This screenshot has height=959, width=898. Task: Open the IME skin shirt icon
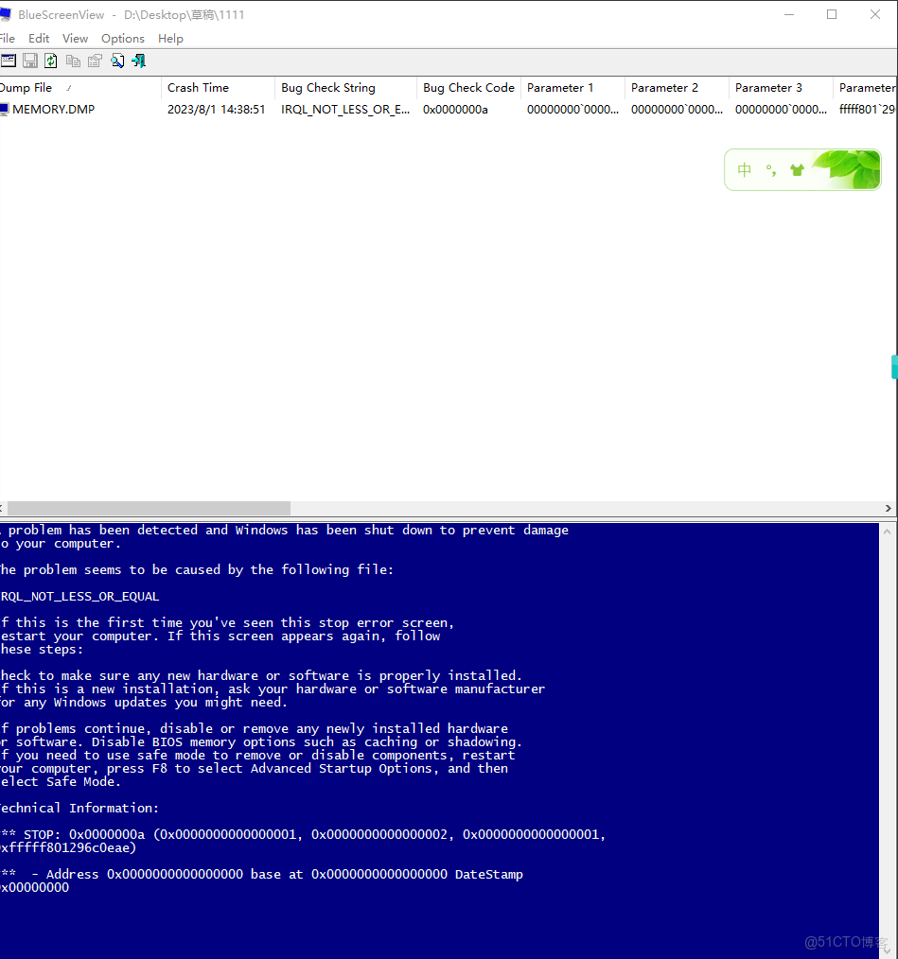797,170
